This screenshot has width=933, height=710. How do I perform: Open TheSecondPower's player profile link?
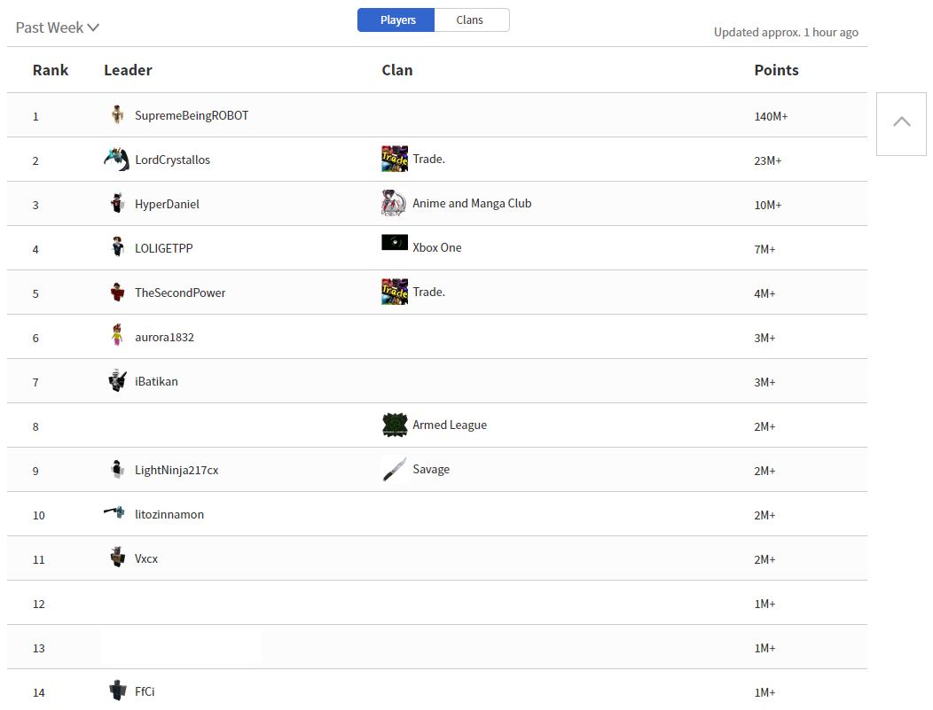180,293
